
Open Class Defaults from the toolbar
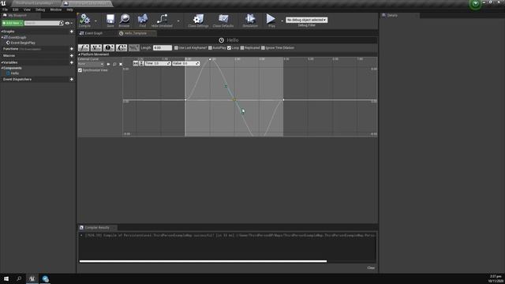[223, 20]
